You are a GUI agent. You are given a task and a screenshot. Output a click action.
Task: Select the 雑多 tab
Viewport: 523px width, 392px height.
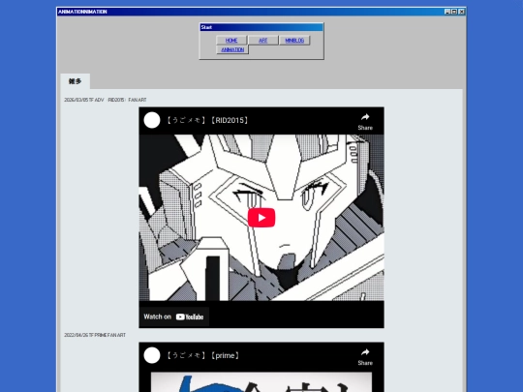click(x=75, y=81)
